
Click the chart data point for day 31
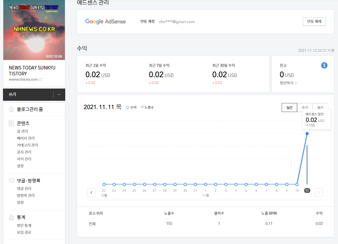tap(195, 184)
